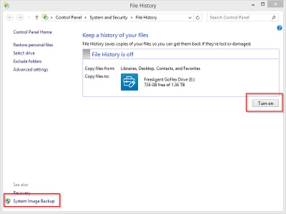Click the System Image Backup shield icon
Image resolution: width=286 pixels, height=214 pixels.
click(x=8, y=201)
